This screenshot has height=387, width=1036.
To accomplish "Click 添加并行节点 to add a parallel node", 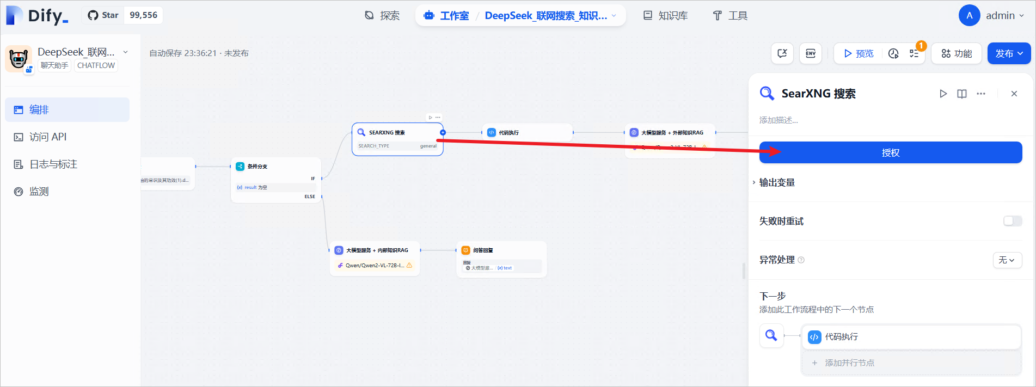I will coord(911,363).
